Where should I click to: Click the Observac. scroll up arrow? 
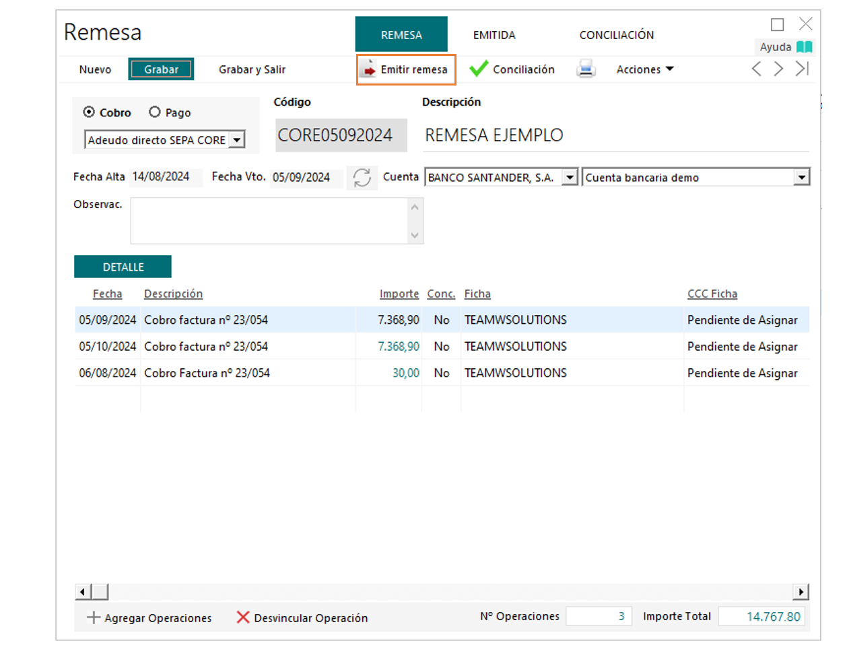pos(415,207)
